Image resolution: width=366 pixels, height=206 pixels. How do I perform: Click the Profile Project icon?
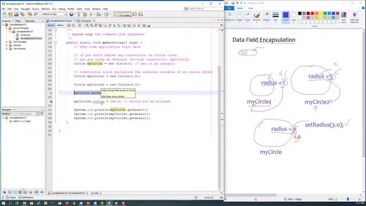pos(106,14)
